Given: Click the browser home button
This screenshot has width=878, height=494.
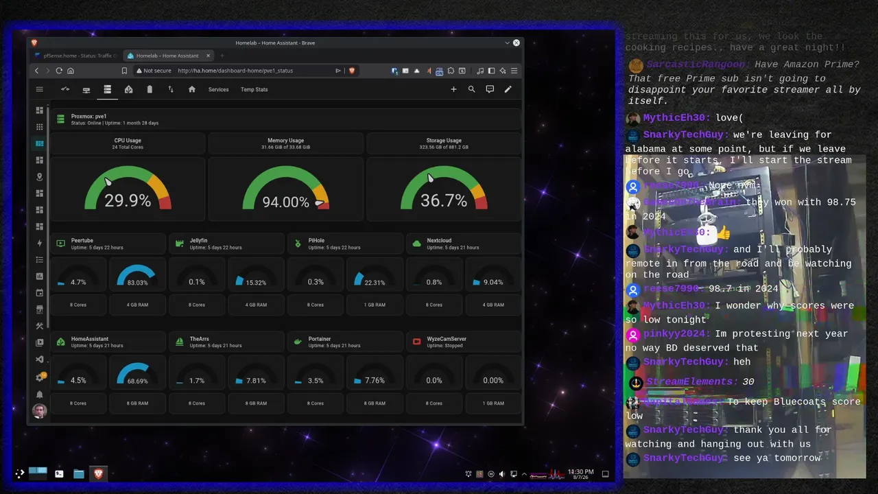Looking at the screenshot, I should coord(70,71).
